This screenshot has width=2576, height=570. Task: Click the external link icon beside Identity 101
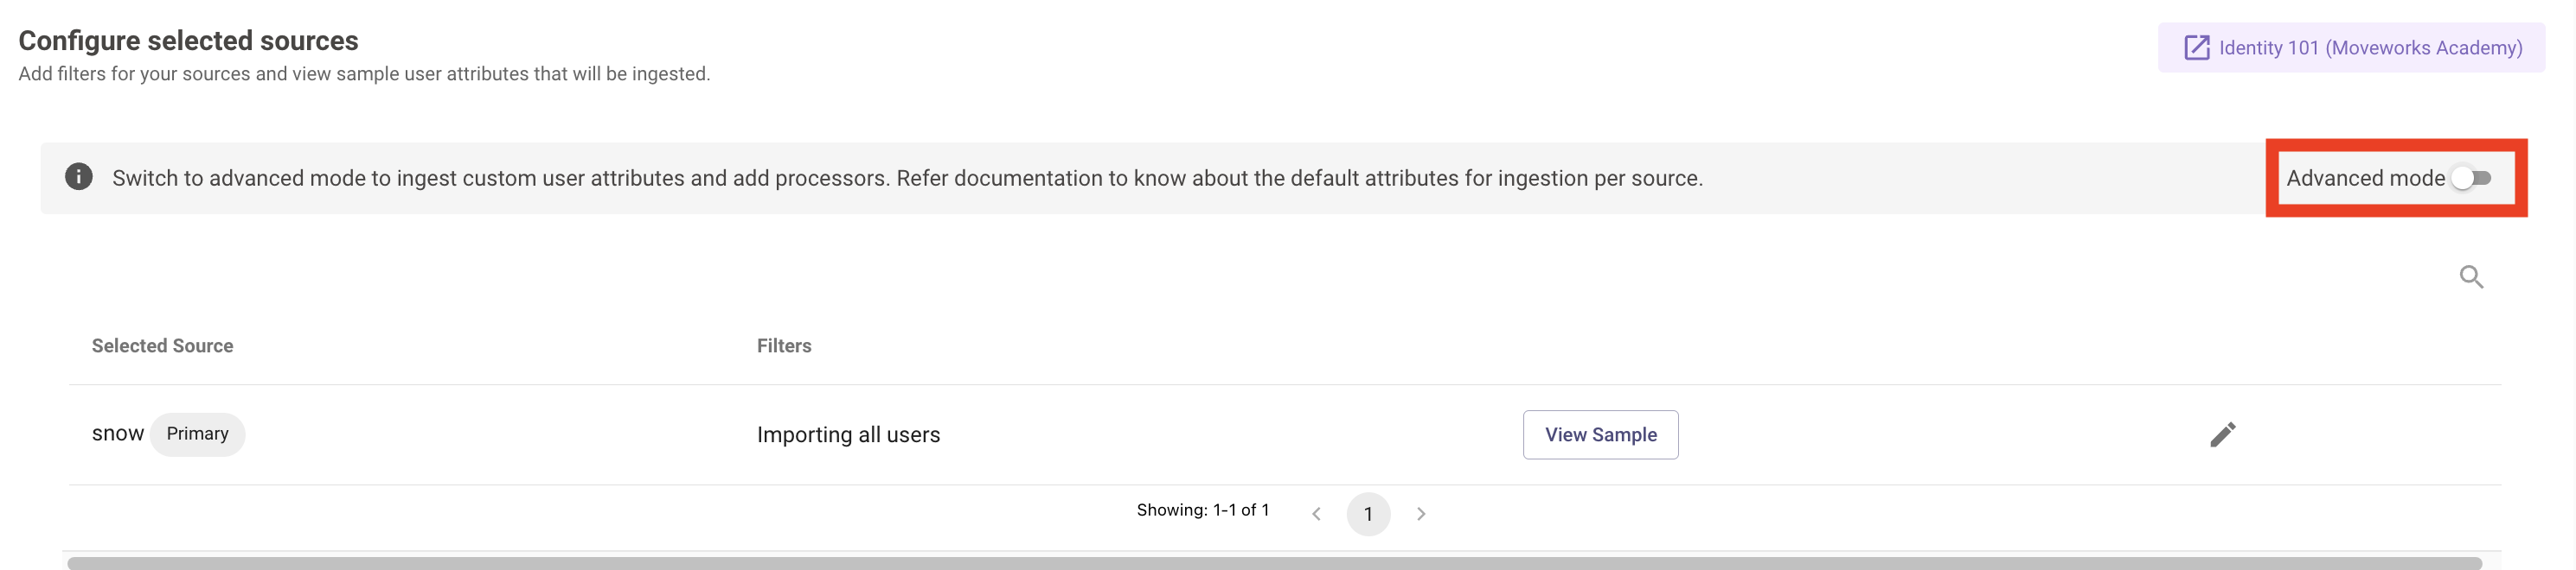2196,47
